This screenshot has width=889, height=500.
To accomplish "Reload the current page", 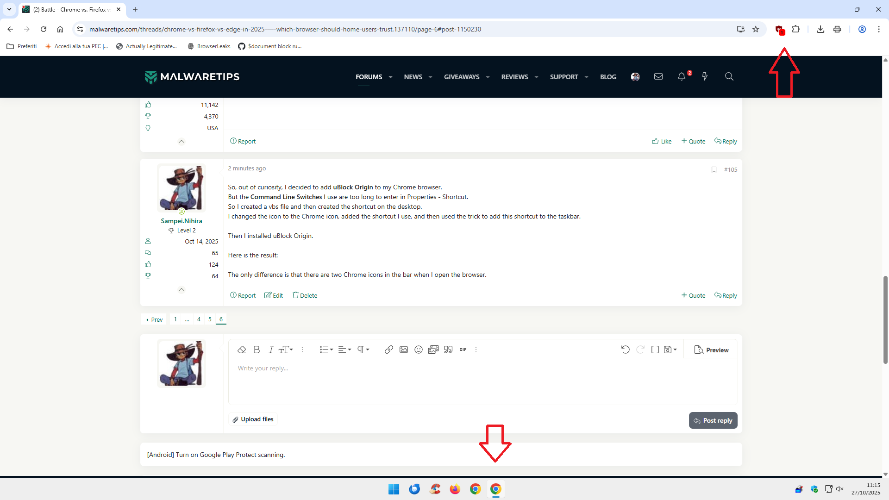I will coord(44,29).
